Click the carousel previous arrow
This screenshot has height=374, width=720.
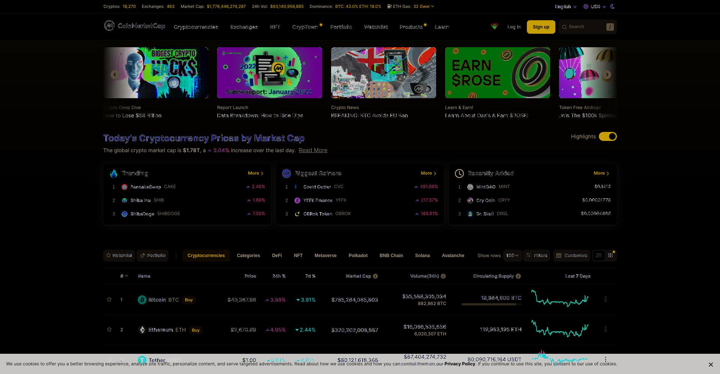115,75
